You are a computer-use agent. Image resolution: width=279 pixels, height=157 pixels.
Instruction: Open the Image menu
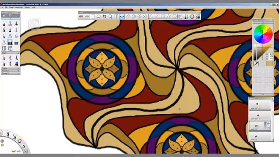point(11,7)
